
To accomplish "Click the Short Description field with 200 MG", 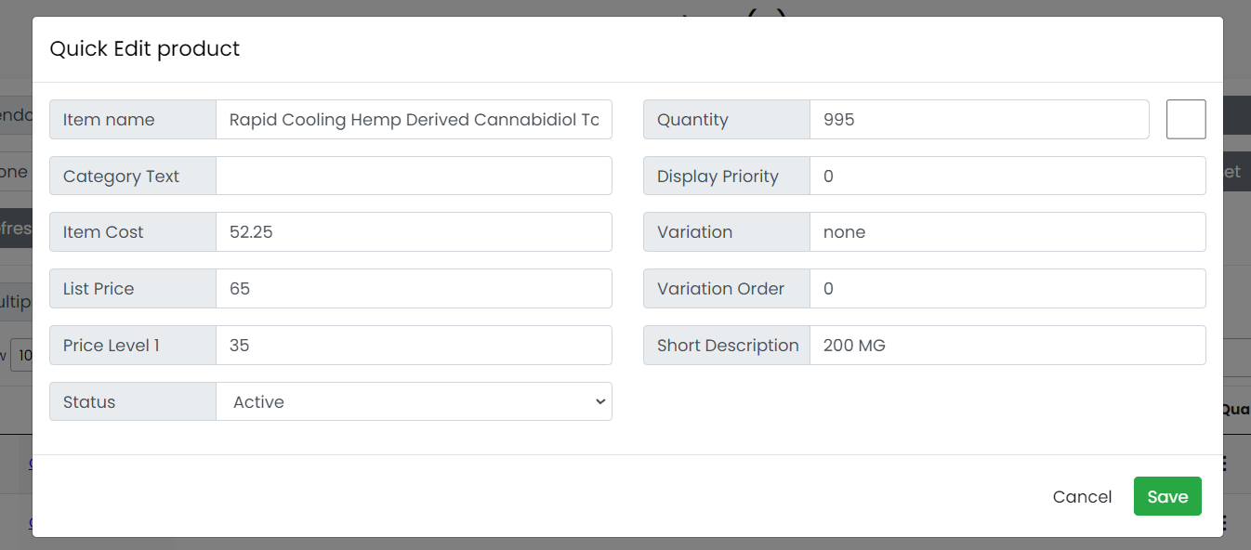I will [x=1007, y=346].
